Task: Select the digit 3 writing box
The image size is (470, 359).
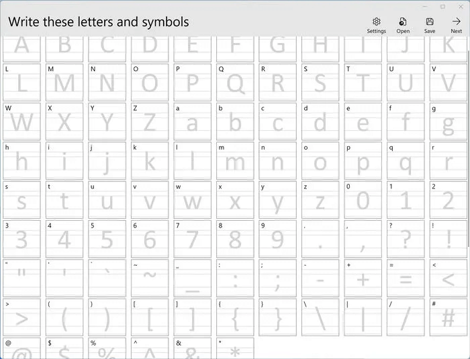Action: coord(21,239)
